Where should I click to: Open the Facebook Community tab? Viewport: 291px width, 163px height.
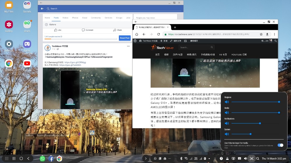tap(96, 18)
